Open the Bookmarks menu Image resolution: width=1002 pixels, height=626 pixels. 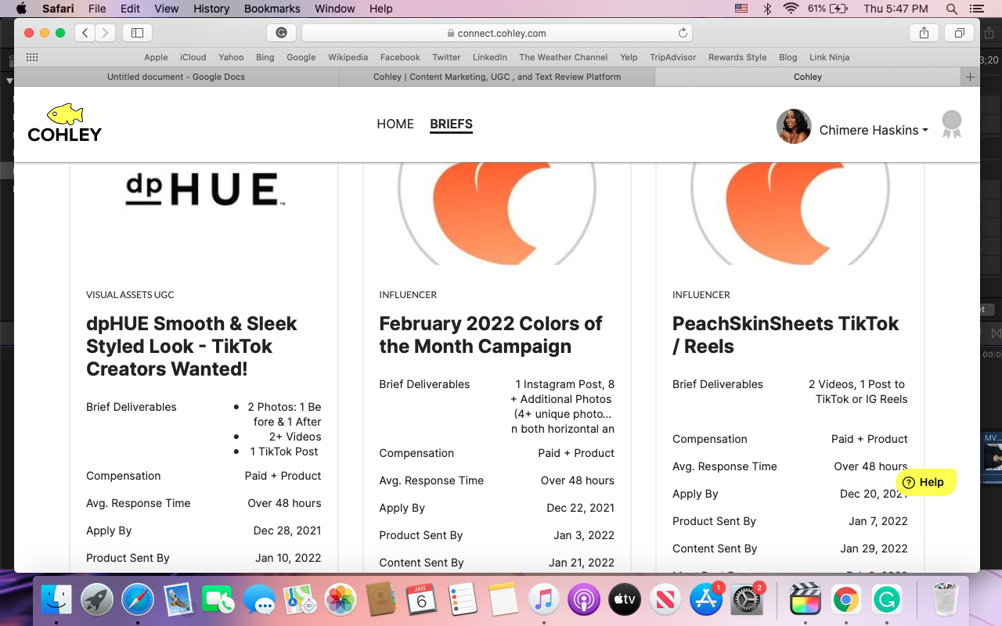(x=272, y=9)
